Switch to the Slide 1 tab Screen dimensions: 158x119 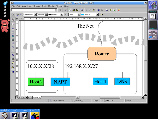point(37,97)
